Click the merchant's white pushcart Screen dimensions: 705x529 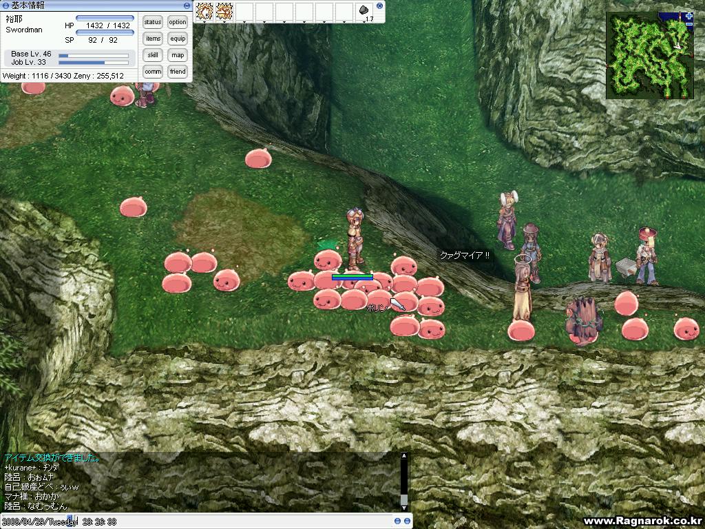(626, 267)
